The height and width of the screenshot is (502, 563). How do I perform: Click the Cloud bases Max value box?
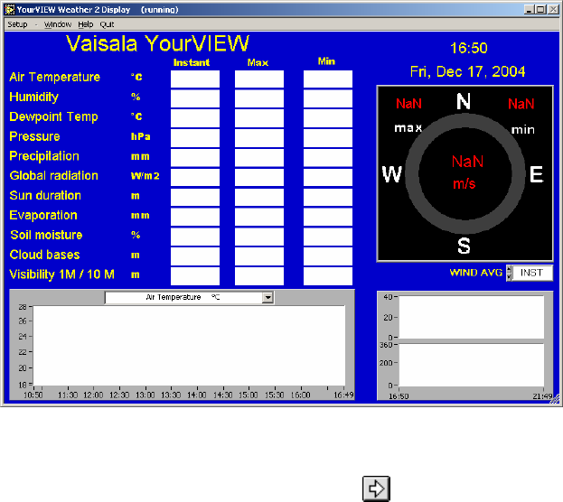[x=259, y=256]
